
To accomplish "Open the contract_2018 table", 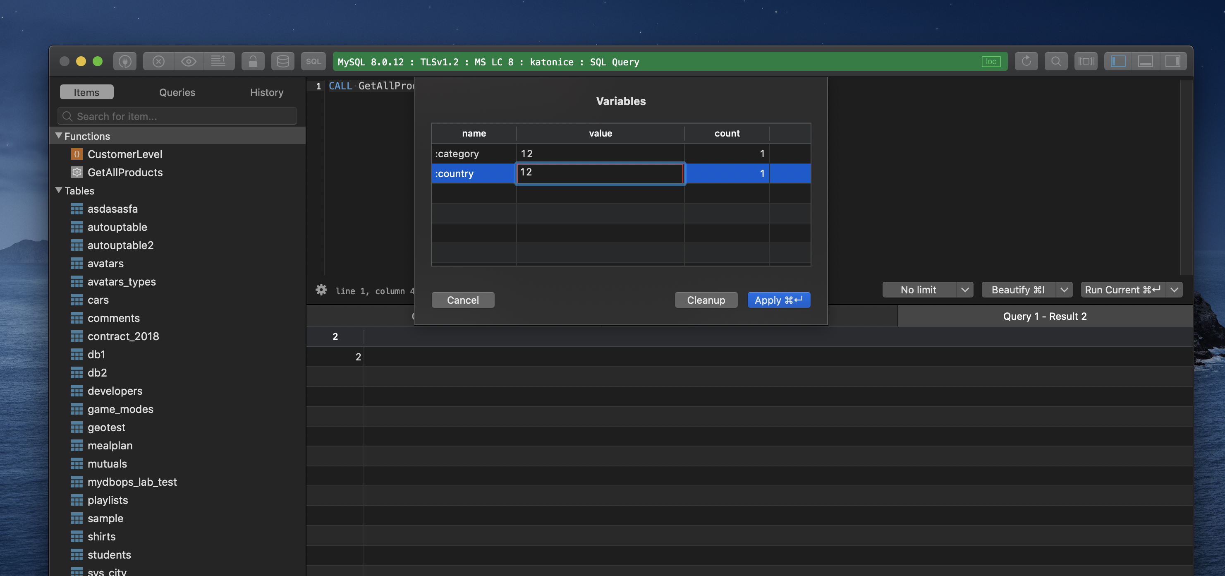I will (123, 336).
